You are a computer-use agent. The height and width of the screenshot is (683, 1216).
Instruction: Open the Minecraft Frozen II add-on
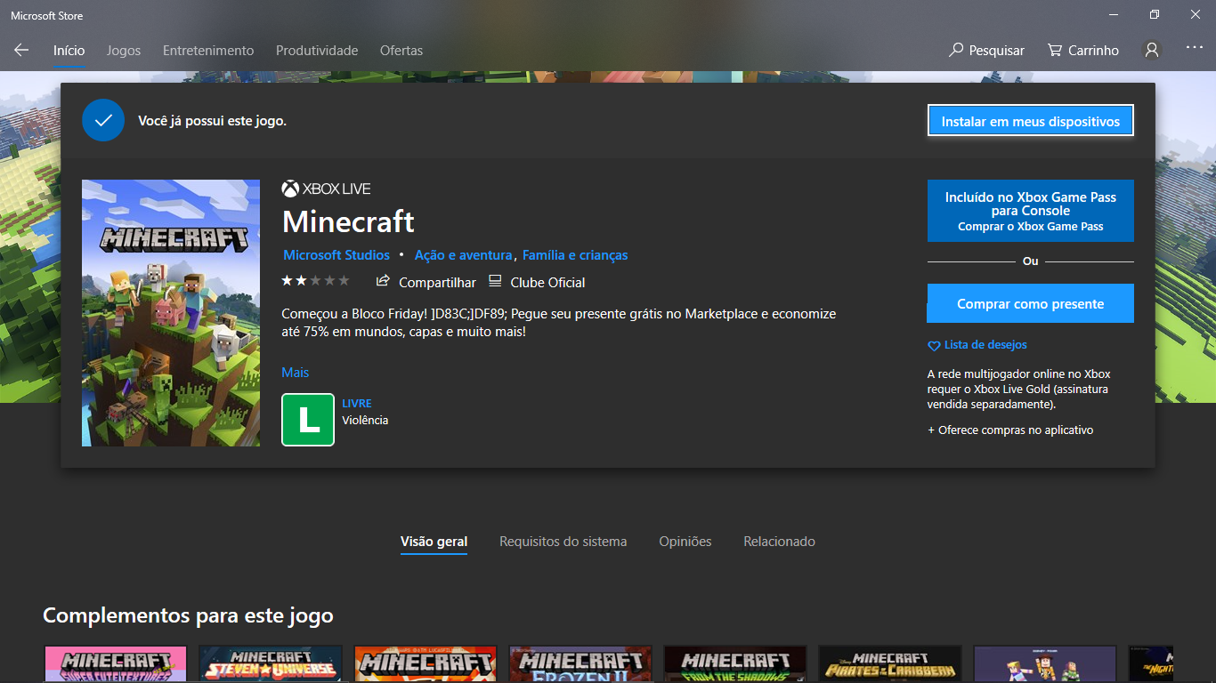pyautogui.click(x=580, y=664)
